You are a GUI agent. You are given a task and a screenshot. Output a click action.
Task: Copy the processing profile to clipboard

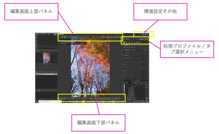145,39
